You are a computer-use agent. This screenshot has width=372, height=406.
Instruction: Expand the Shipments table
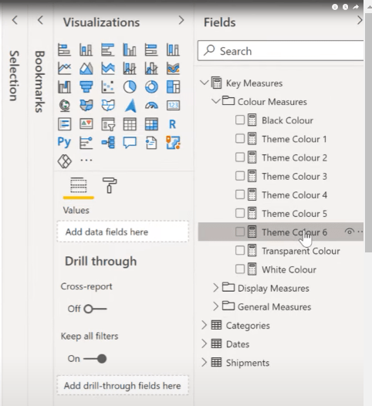205,363
